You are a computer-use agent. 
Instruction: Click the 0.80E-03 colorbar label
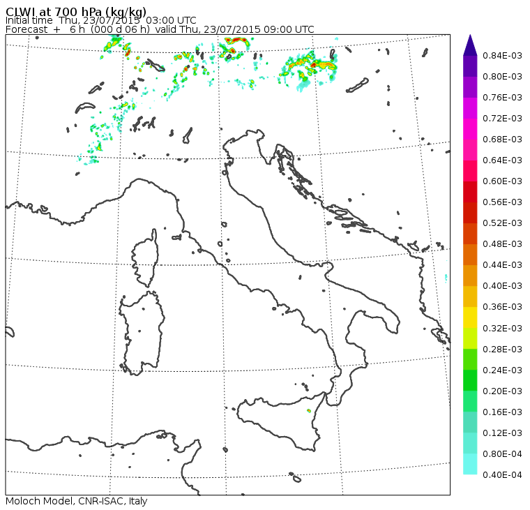pyautogui.click(x=502, y=77)
